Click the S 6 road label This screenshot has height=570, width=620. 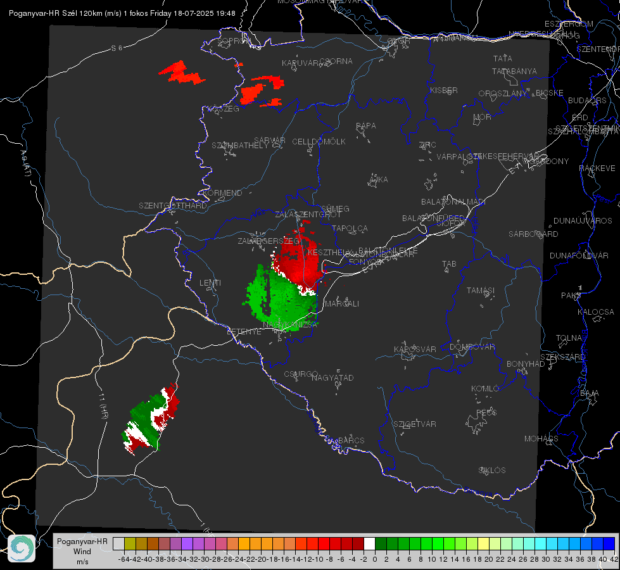click(117, 48)
